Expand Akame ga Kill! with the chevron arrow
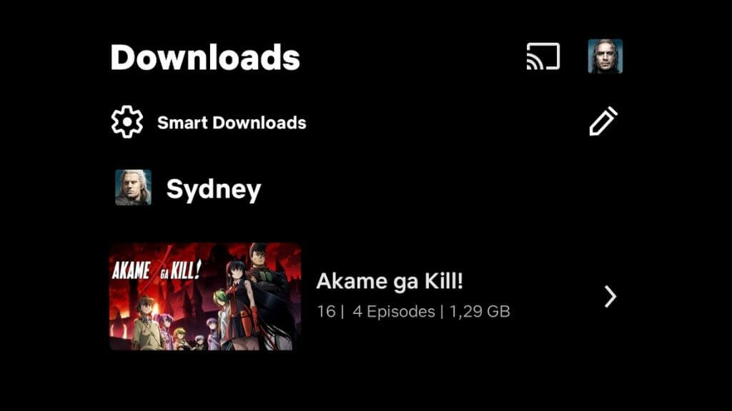The width and height of the screenshot is (732, 411). pyautogui.click(x=610, y=296)
